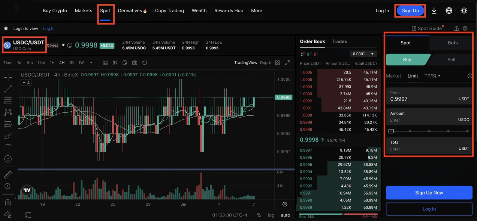
Task: Take a chart snapshot with camera icon
Action: (x=135, y=63)
